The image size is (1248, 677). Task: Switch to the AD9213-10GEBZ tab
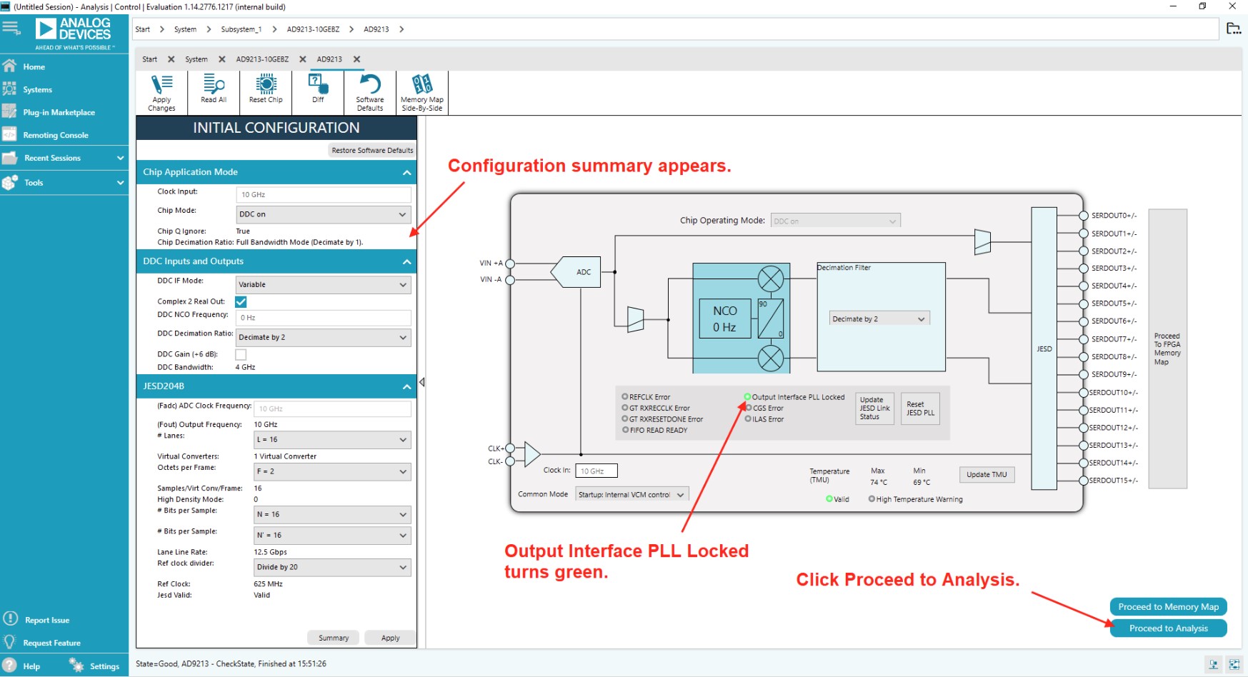264,59
